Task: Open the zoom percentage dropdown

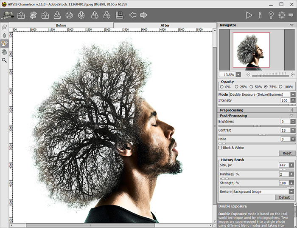Action: [238, 74]
